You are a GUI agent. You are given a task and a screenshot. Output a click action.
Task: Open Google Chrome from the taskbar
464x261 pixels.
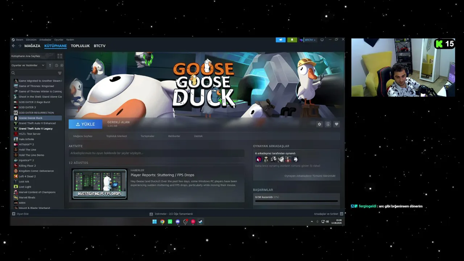(x=162, y=221)
